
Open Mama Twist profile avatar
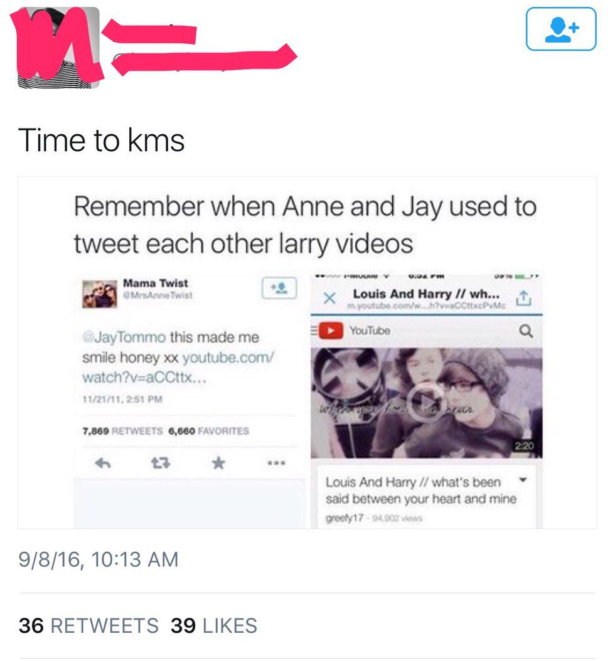click(x=100, y=294)
